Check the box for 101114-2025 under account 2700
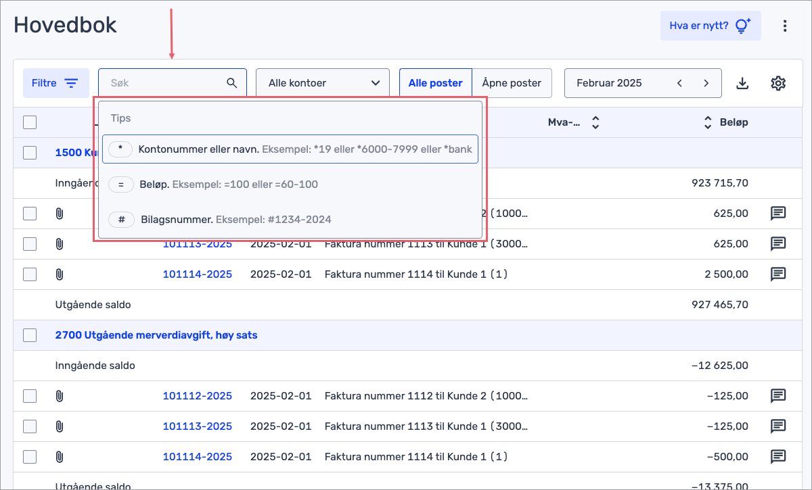The image size is (812, 490). tap(30, 457)
